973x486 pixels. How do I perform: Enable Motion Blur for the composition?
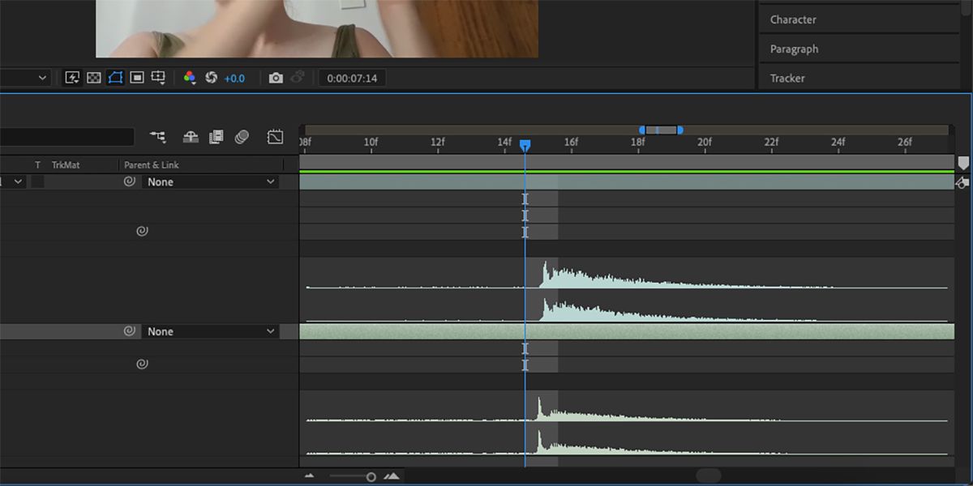pyautogui.click(x=241, y=136)
